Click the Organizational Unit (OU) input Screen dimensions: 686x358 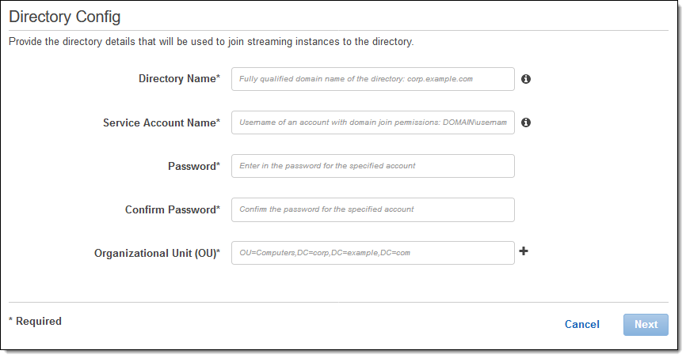372,253
